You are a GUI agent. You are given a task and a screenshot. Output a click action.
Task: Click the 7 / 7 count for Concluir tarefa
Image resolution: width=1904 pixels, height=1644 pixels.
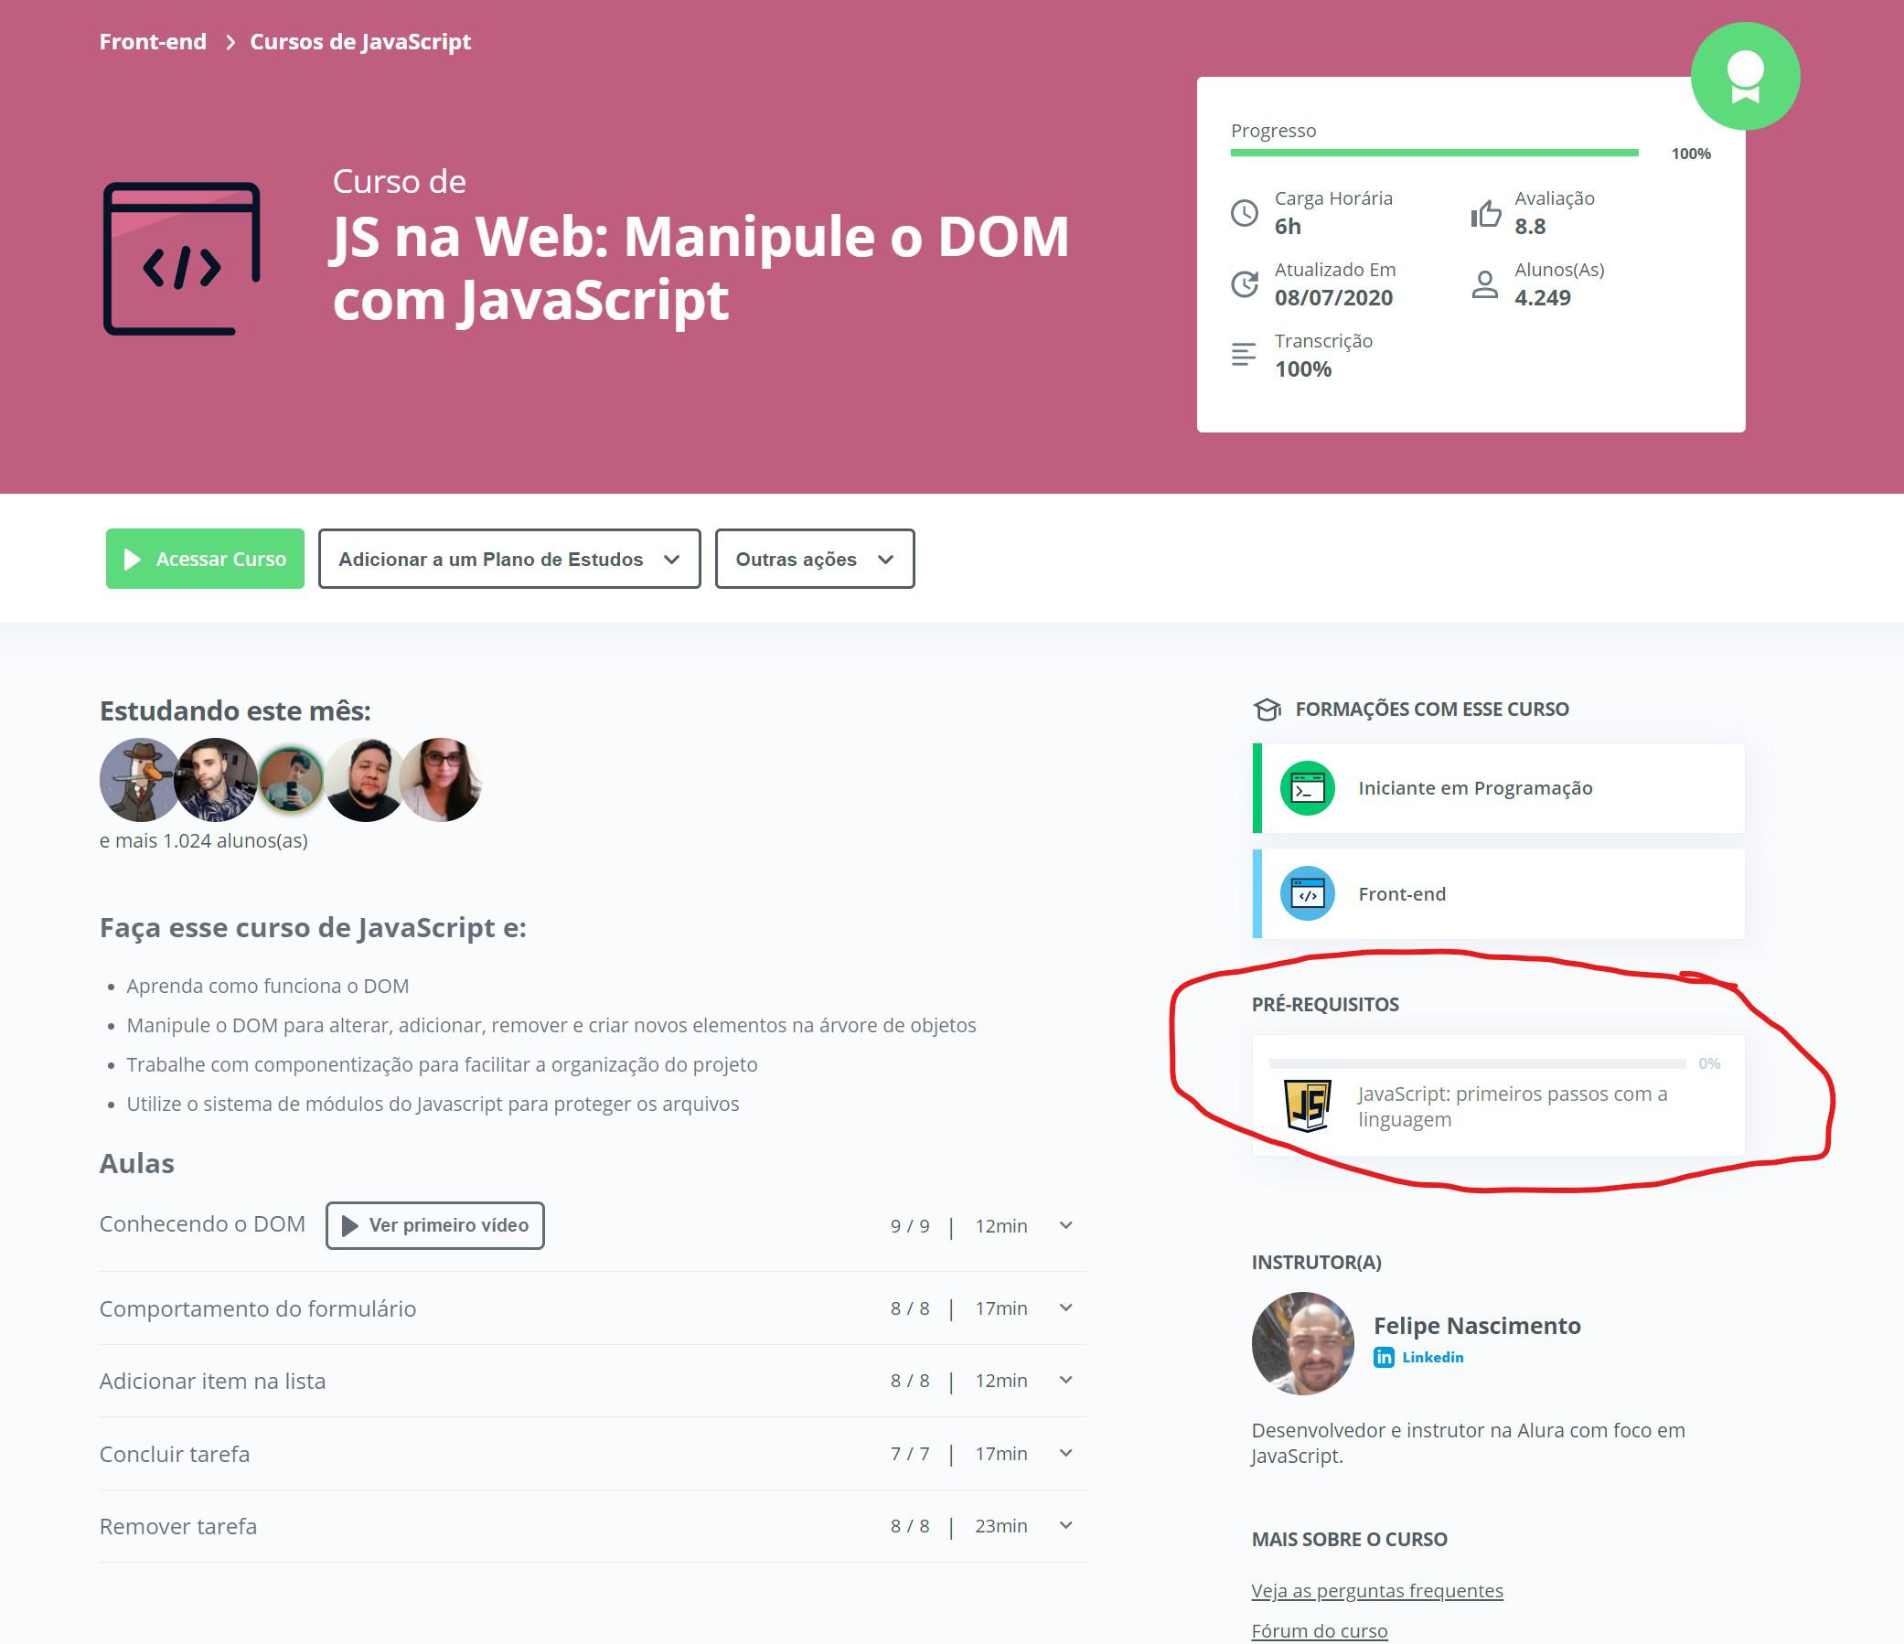point(910,1454)
